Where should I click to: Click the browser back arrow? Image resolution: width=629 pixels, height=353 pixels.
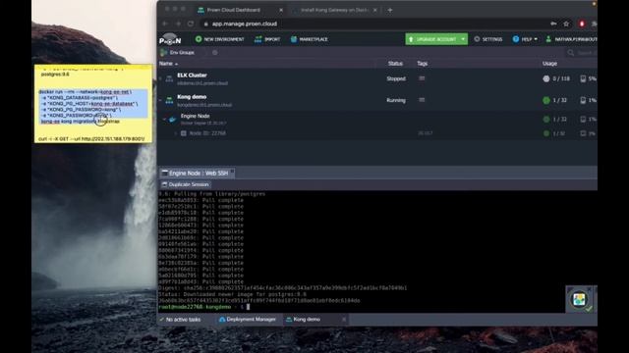click(165, 24)
